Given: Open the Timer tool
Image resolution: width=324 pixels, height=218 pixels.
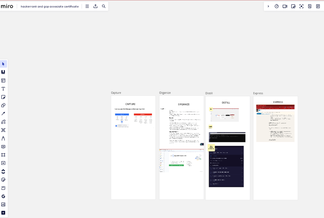Looking at the screenshot, I should (x=277, y=6).
